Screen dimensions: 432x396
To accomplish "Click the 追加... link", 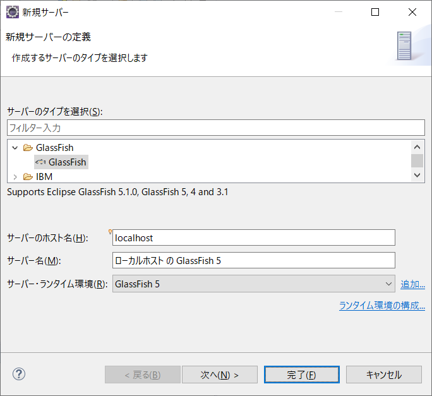I will pyautogui.click(x=412, y=284).
